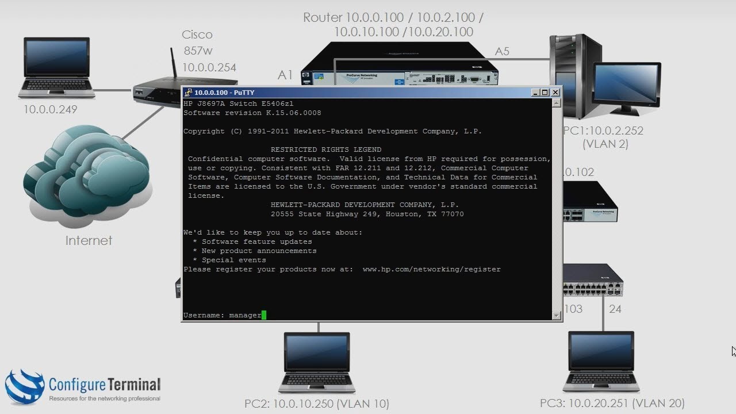The image size is (736, 414).
Task: Click the RESTRICTED RIGHTS LEGEND heading
Action: pos(326,149)
